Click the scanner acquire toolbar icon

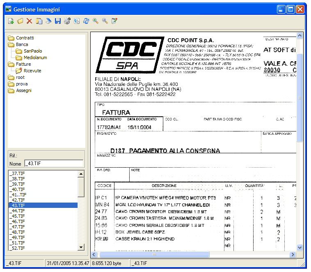(48, 21)
